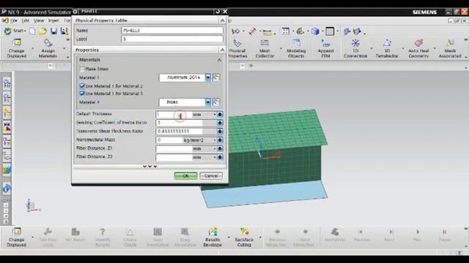Click the Fiber Distance Z2 value field
The image size is (469, 263).
click(174, 157)
